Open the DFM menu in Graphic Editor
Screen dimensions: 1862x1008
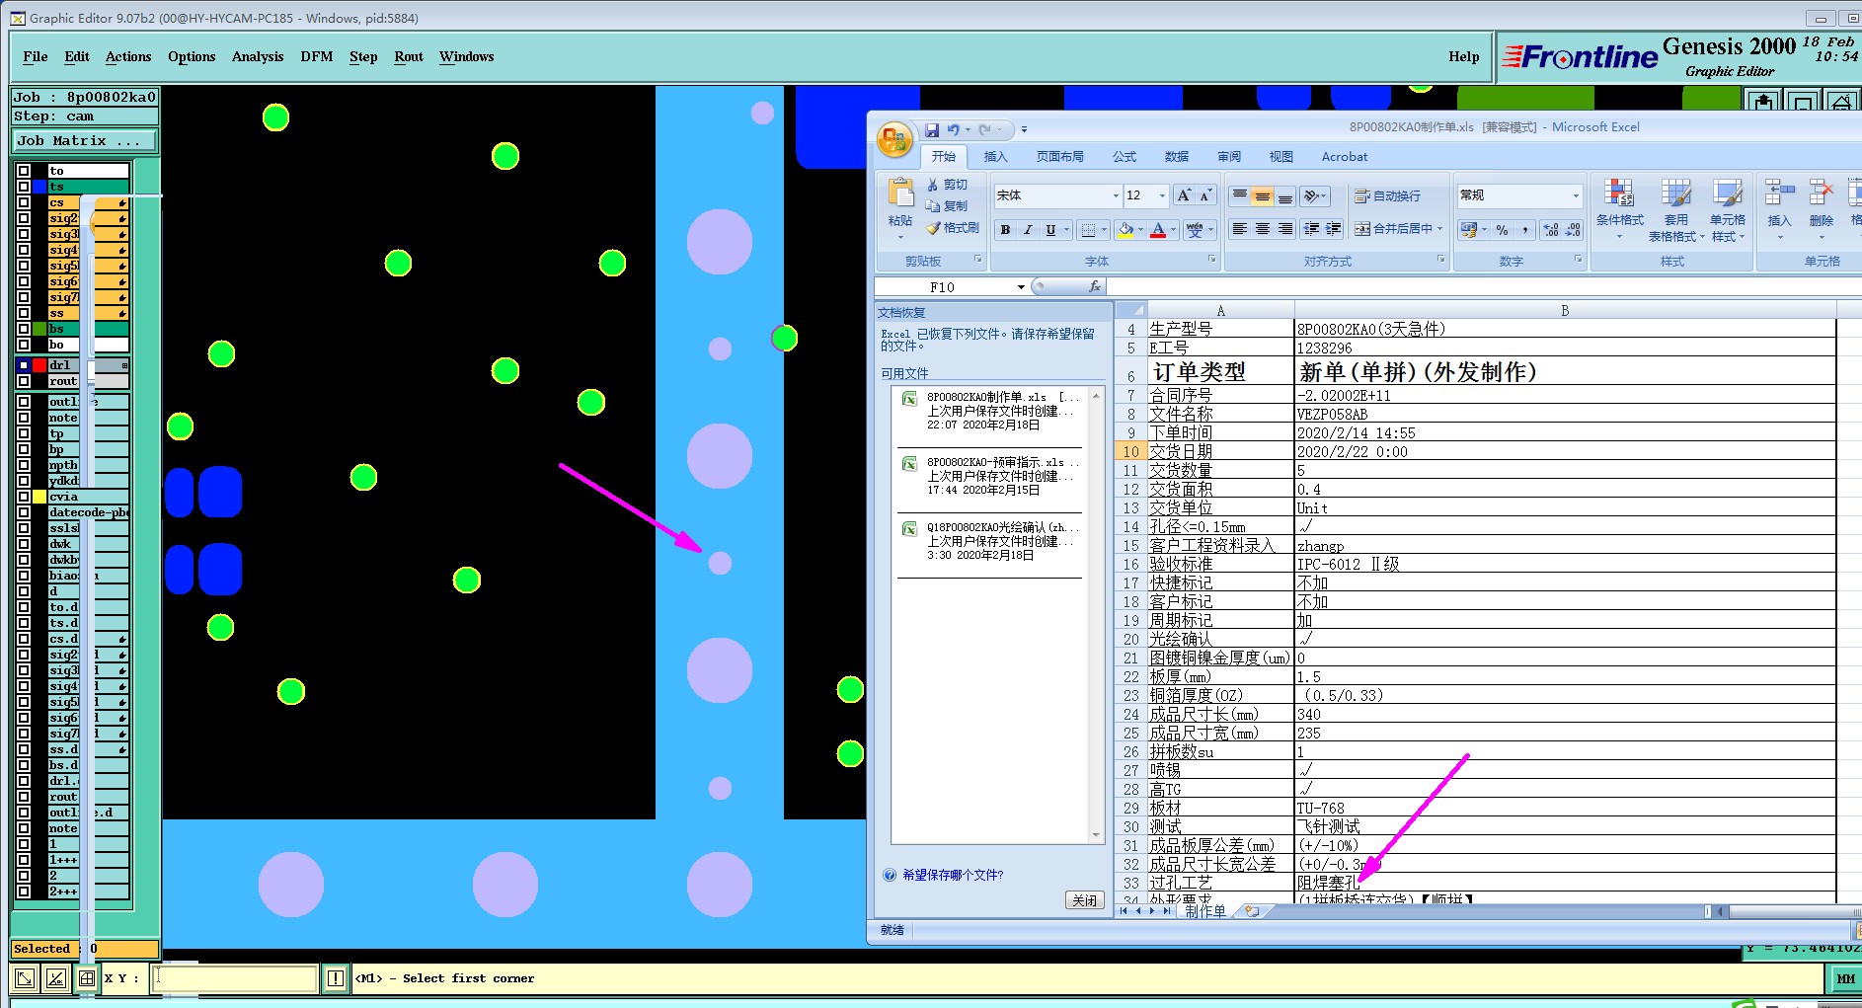click(x=317, y=56)
